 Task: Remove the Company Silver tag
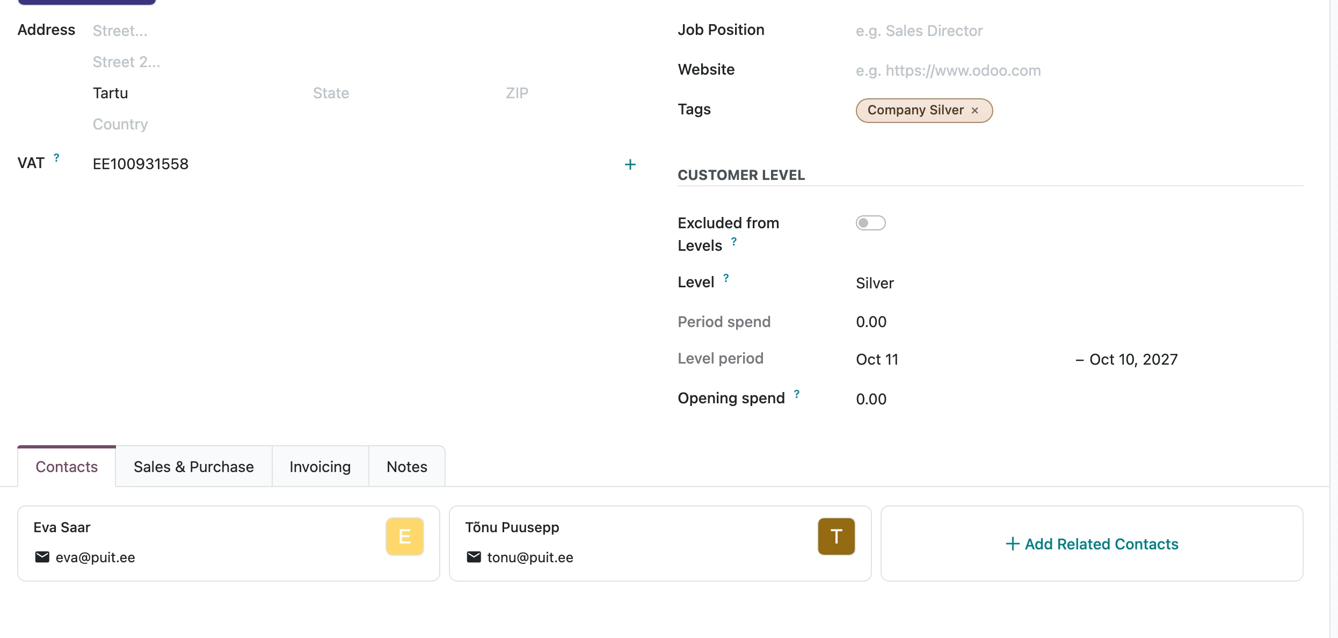point(975,111)
